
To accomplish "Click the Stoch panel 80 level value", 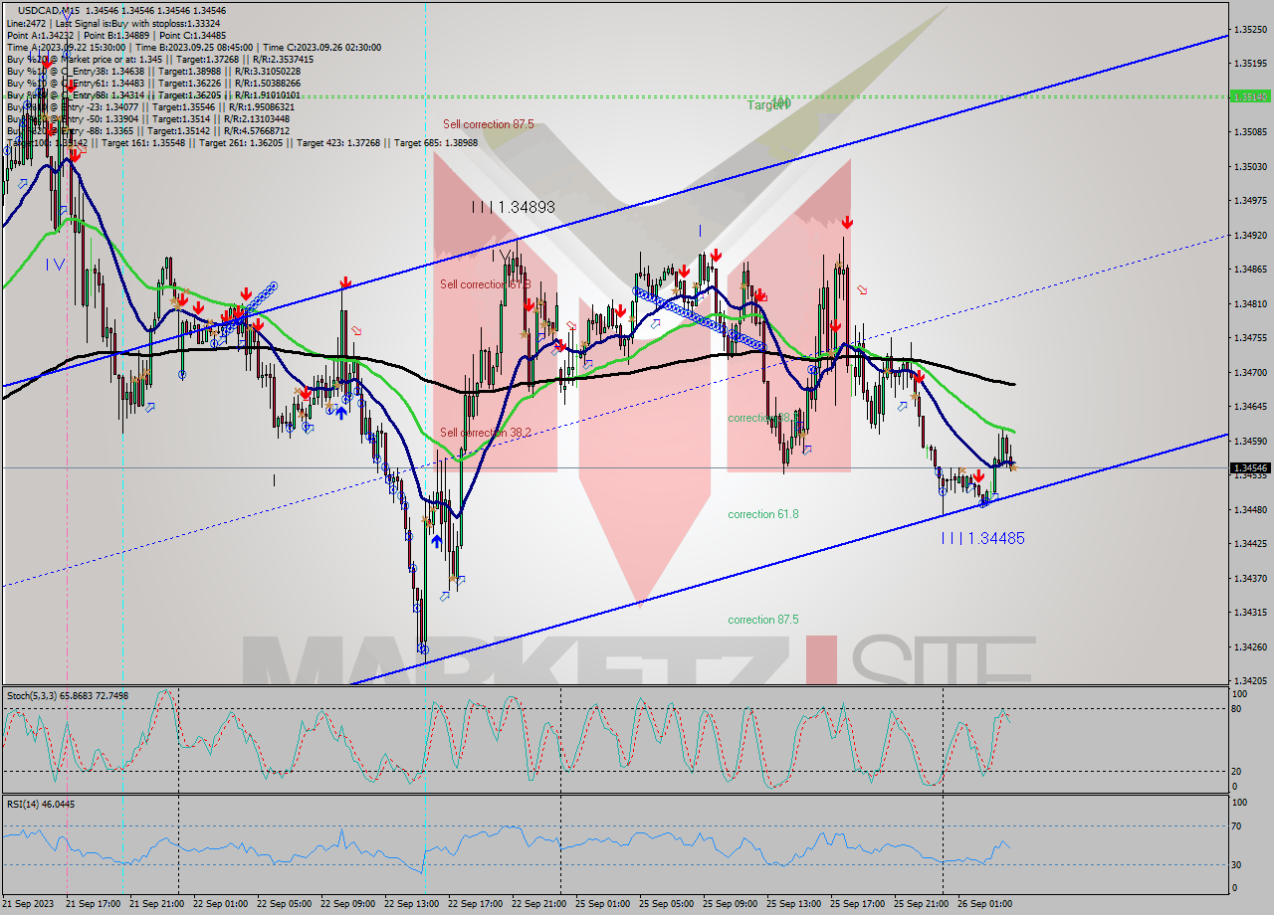I will click(1237, 709).
